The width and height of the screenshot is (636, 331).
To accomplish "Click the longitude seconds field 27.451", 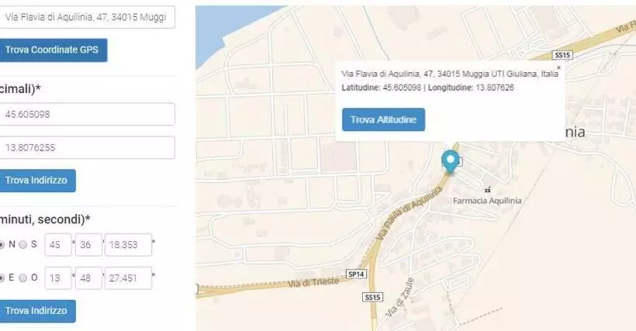I will click(128, 278).
